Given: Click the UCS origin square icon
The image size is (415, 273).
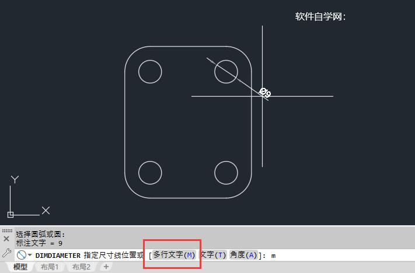Looking at the screenshot, I should (x=11, y=215).
